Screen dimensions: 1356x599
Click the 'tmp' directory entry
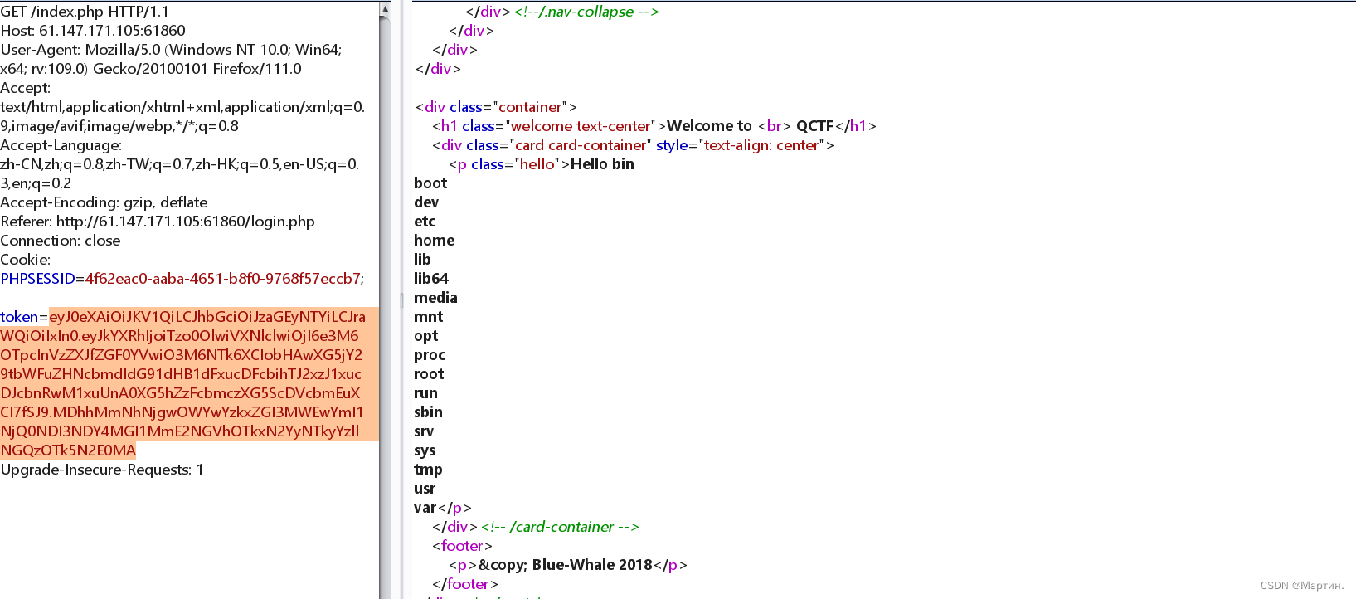[428, 470]
